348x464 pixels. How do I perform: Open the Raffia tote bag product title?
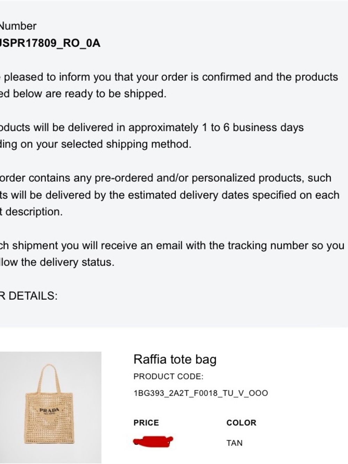[x=175, y=359]
